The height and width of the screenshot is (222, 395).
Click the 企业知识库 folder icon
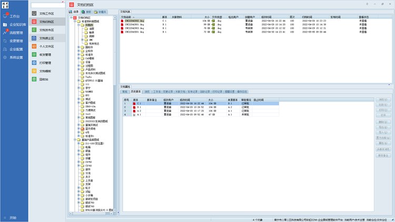tap(5, 25)
